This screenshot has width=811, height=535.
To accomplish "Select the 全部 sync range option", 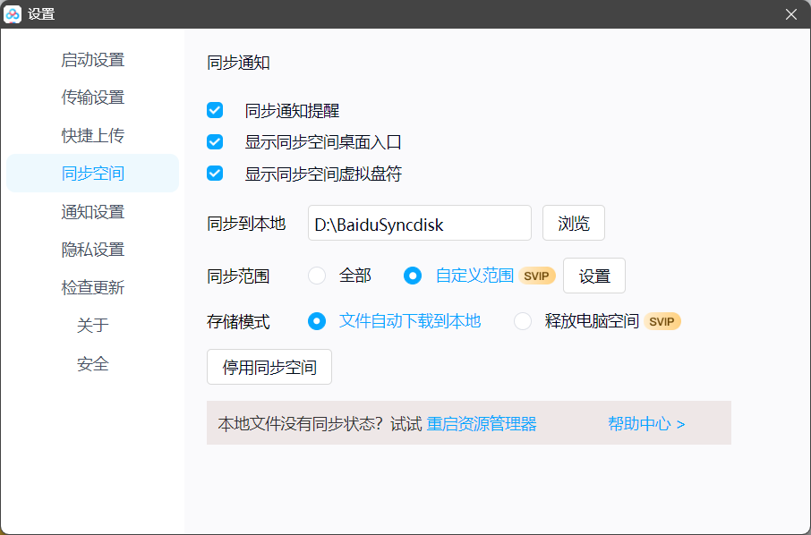I will pos(317,276).
